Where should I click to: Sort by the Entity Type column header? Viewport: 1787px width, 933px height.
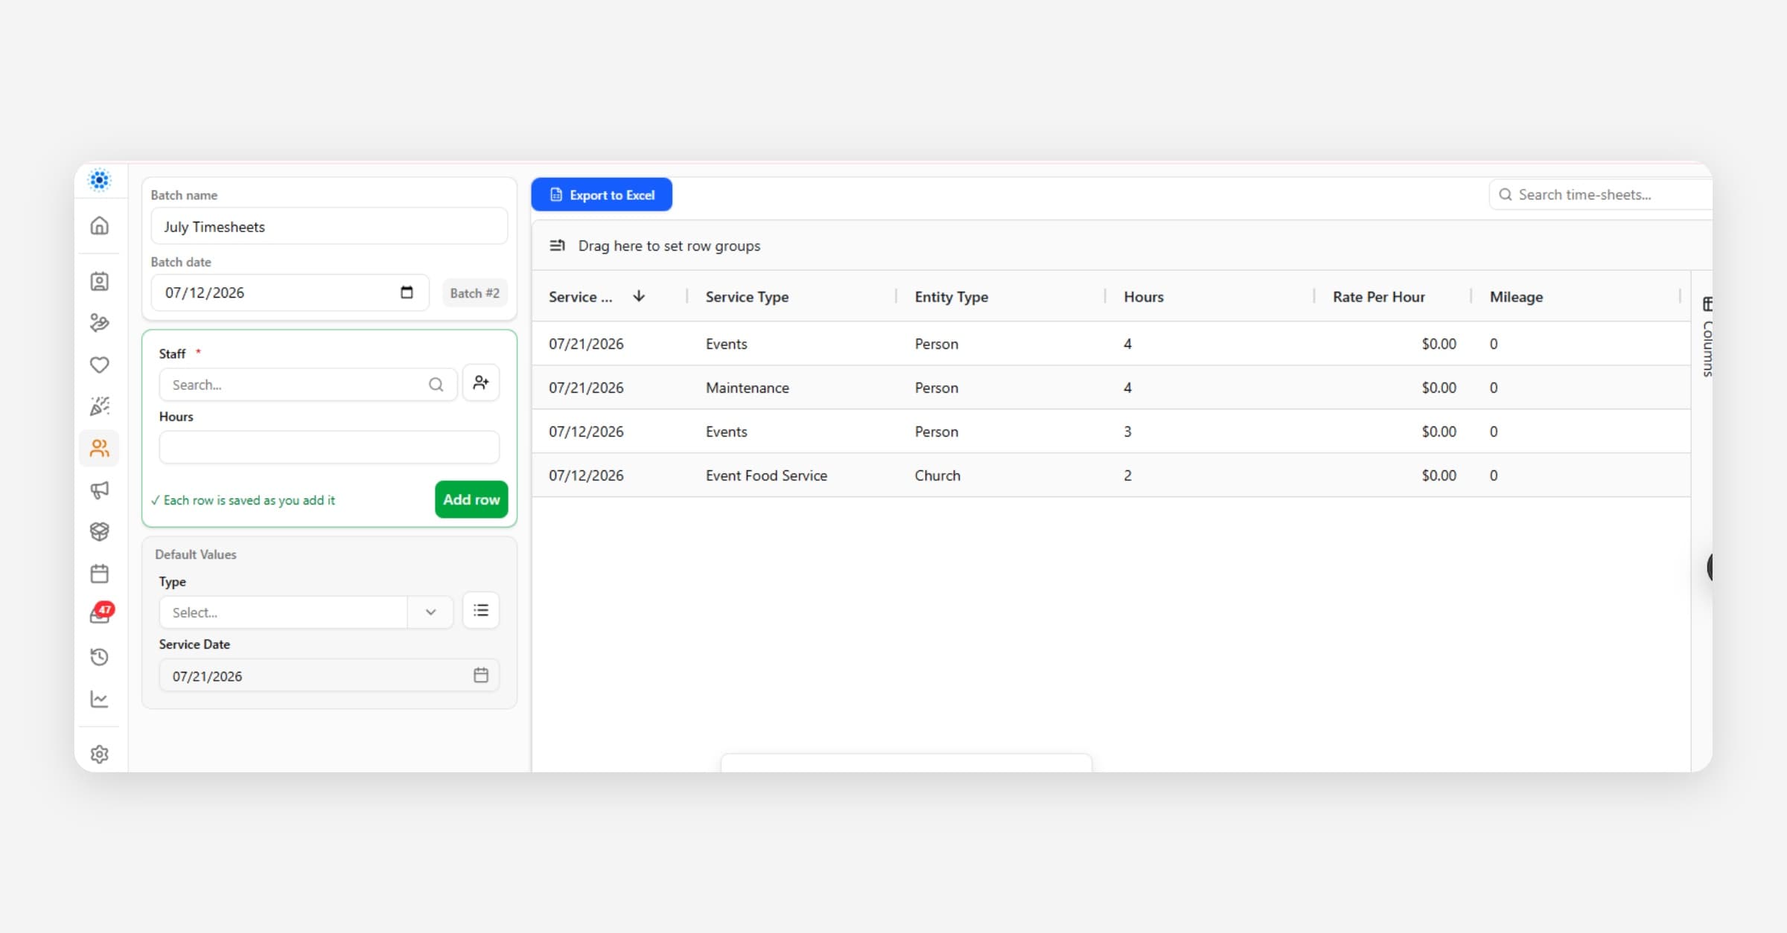pyautogui.click(x=952, y=296)
